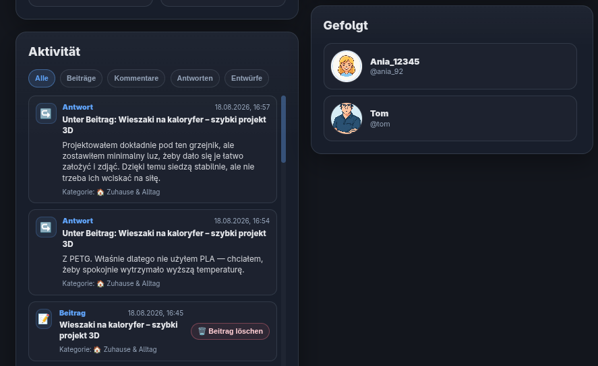
Task: Click the reply icon on the 16:54 Antwort card
Action: click(46, 227)
